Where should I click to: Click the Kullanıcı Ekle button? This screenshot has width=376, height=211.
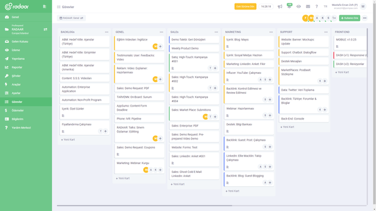(350, 18)
